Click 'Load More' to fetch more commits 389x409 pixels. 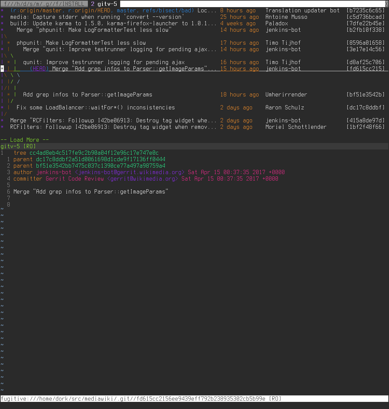pos(25,140)
